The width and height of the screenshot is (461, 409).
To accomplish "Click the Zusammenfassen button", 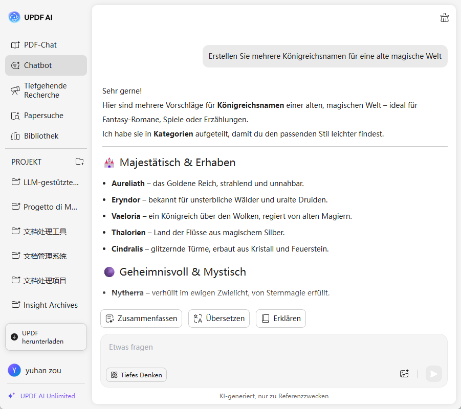I will pos(141,319).
